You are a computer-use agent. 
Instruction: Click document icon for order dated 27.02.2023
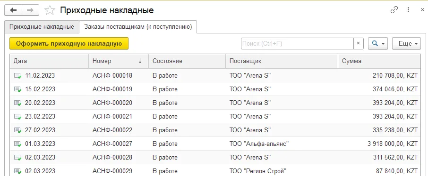tap(18, 130)
